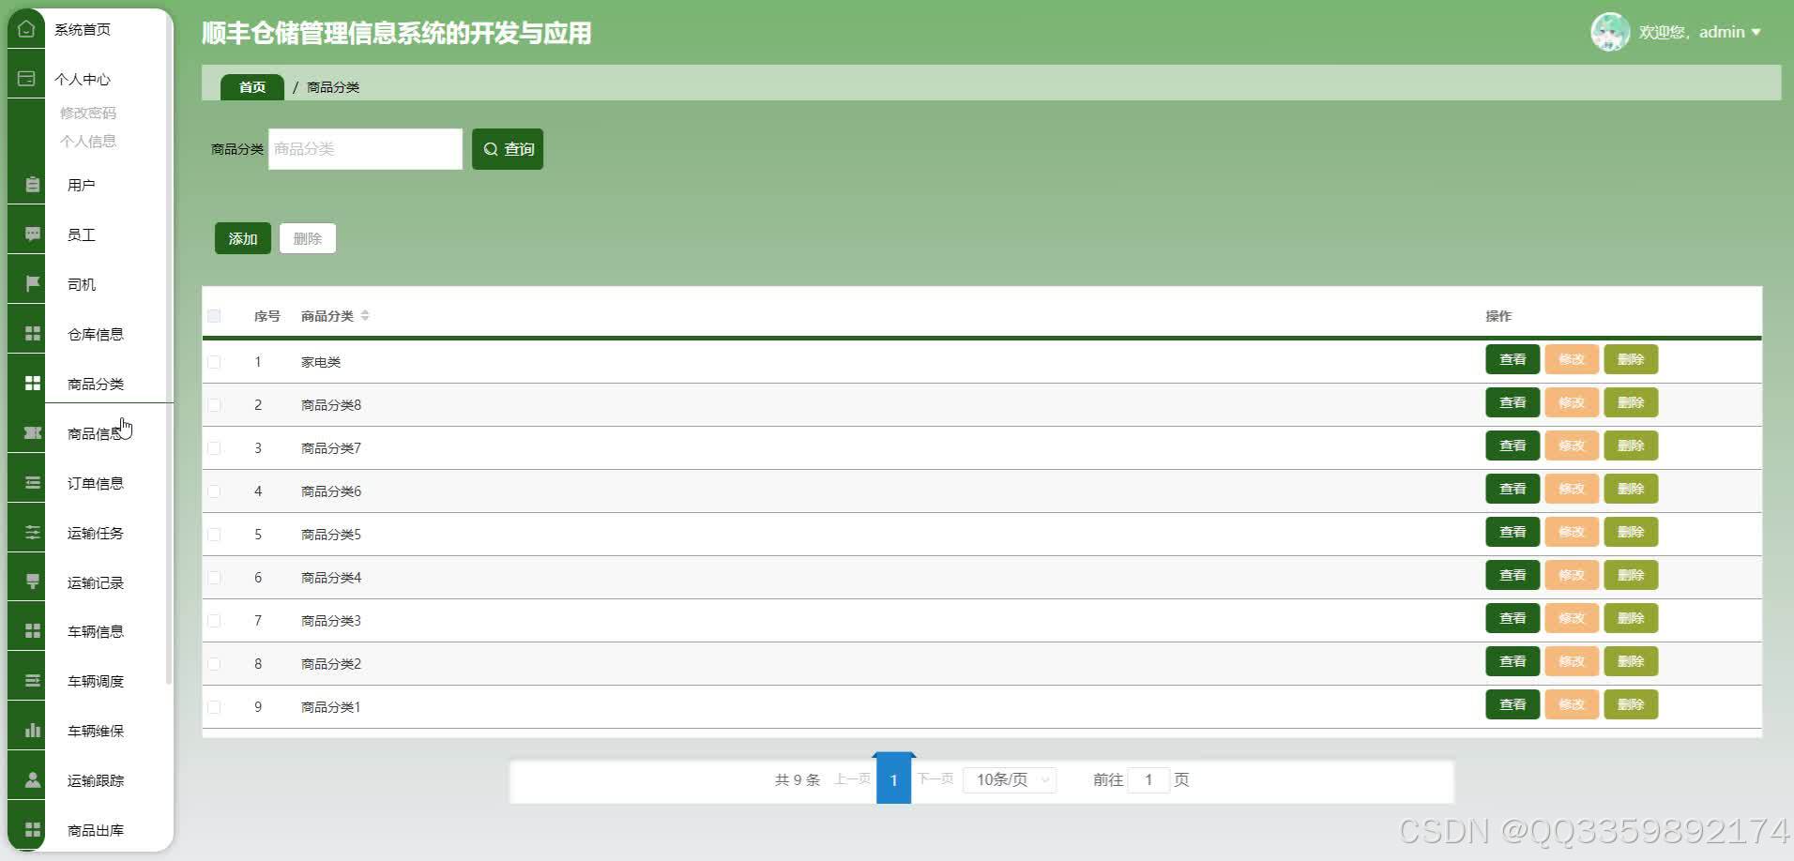Image resolution: width=1794 pixels, height=861 pixels.
Task: Open the 10条/页 page size dropdown
Action: pos(1011,779)
